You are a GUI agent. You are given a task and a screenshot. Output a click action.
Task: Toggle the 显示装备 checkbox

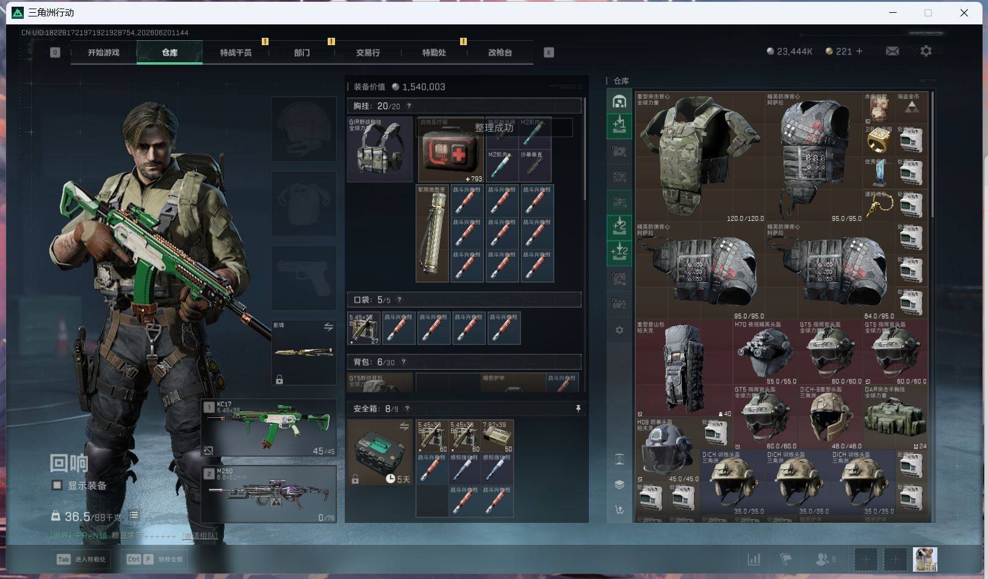tap(57, 485)
